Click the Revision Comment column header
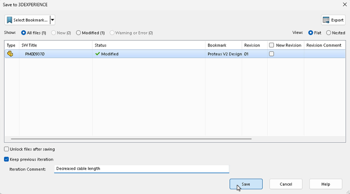Screen dimensions: 350x194 325,45
